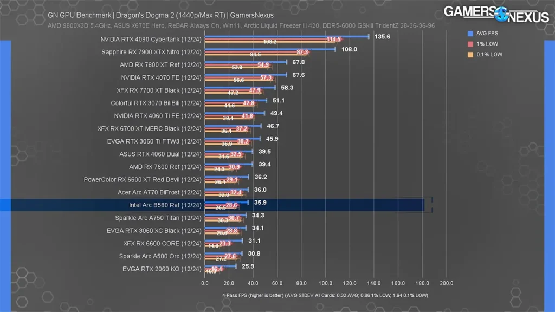The image size is (555, 312).
Task: Click the 49.4 average FPS value
Action: 276,113
